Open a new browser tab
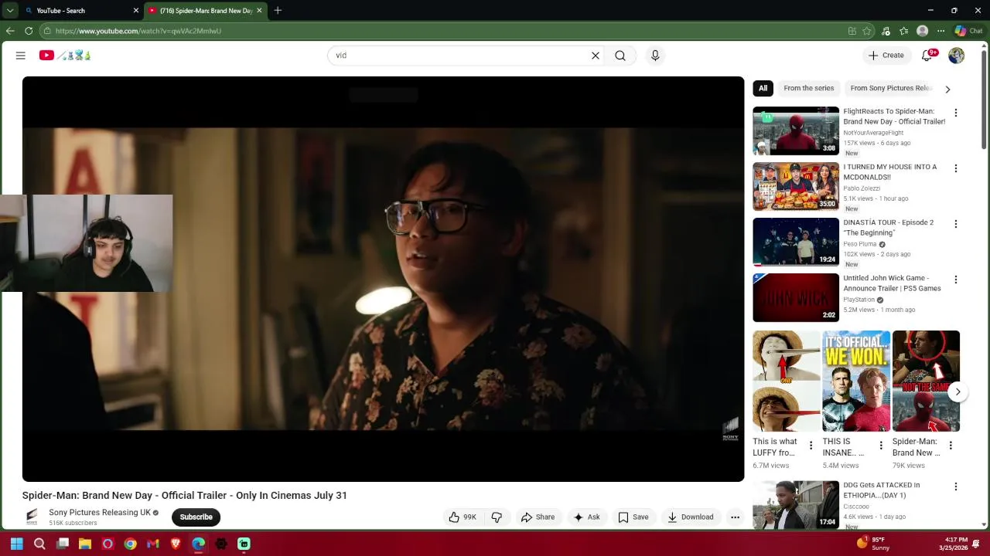Image resolution: width=990 pixels, height=556 pixels. point(278,11)
